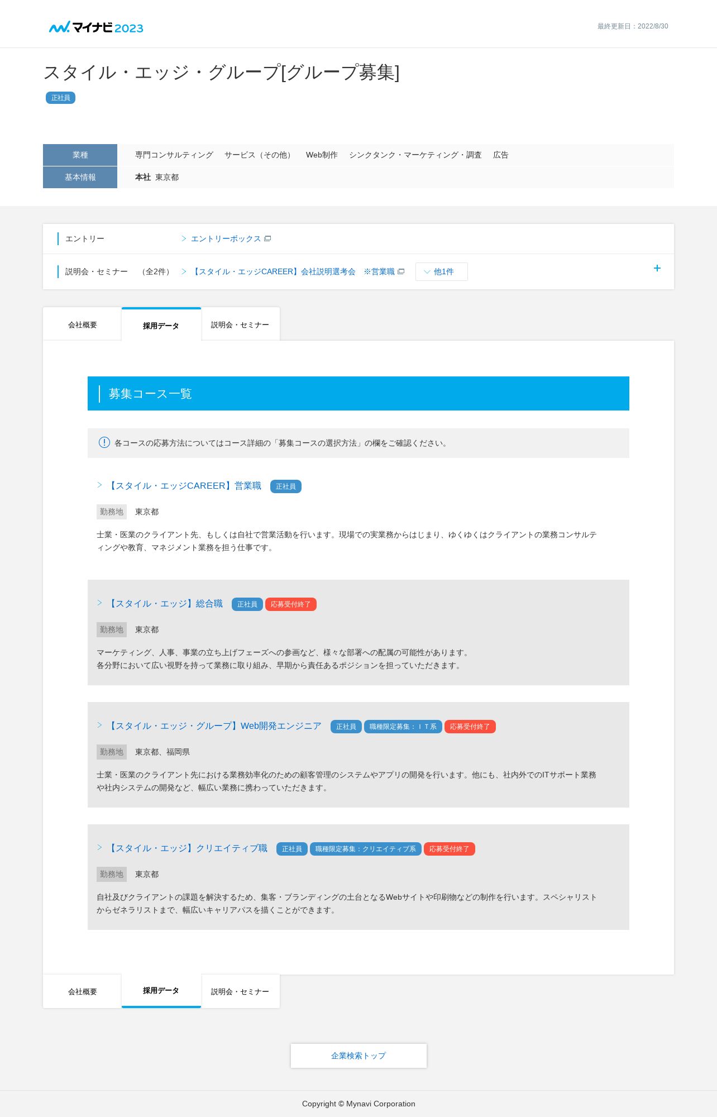Click the chevron arrow before Web開発エンジニア

99,725
